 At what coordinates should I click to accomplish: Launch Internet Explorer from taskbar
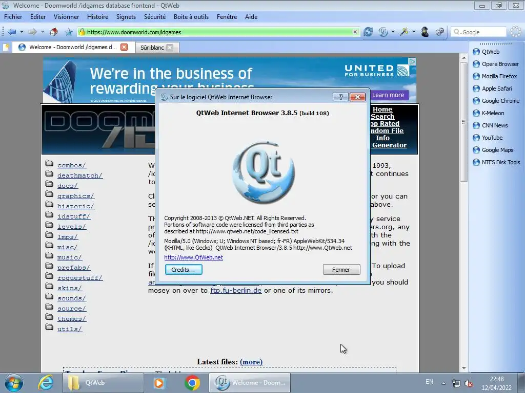click(46, 383)
